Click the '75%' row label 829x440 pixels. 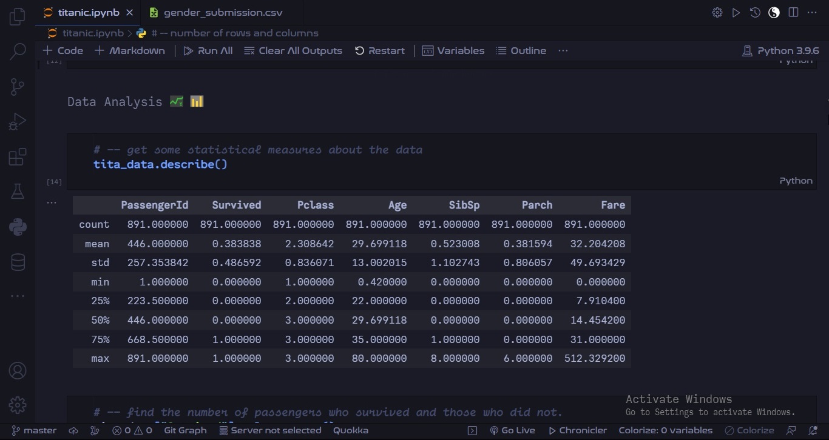click(x=100, y=339)
